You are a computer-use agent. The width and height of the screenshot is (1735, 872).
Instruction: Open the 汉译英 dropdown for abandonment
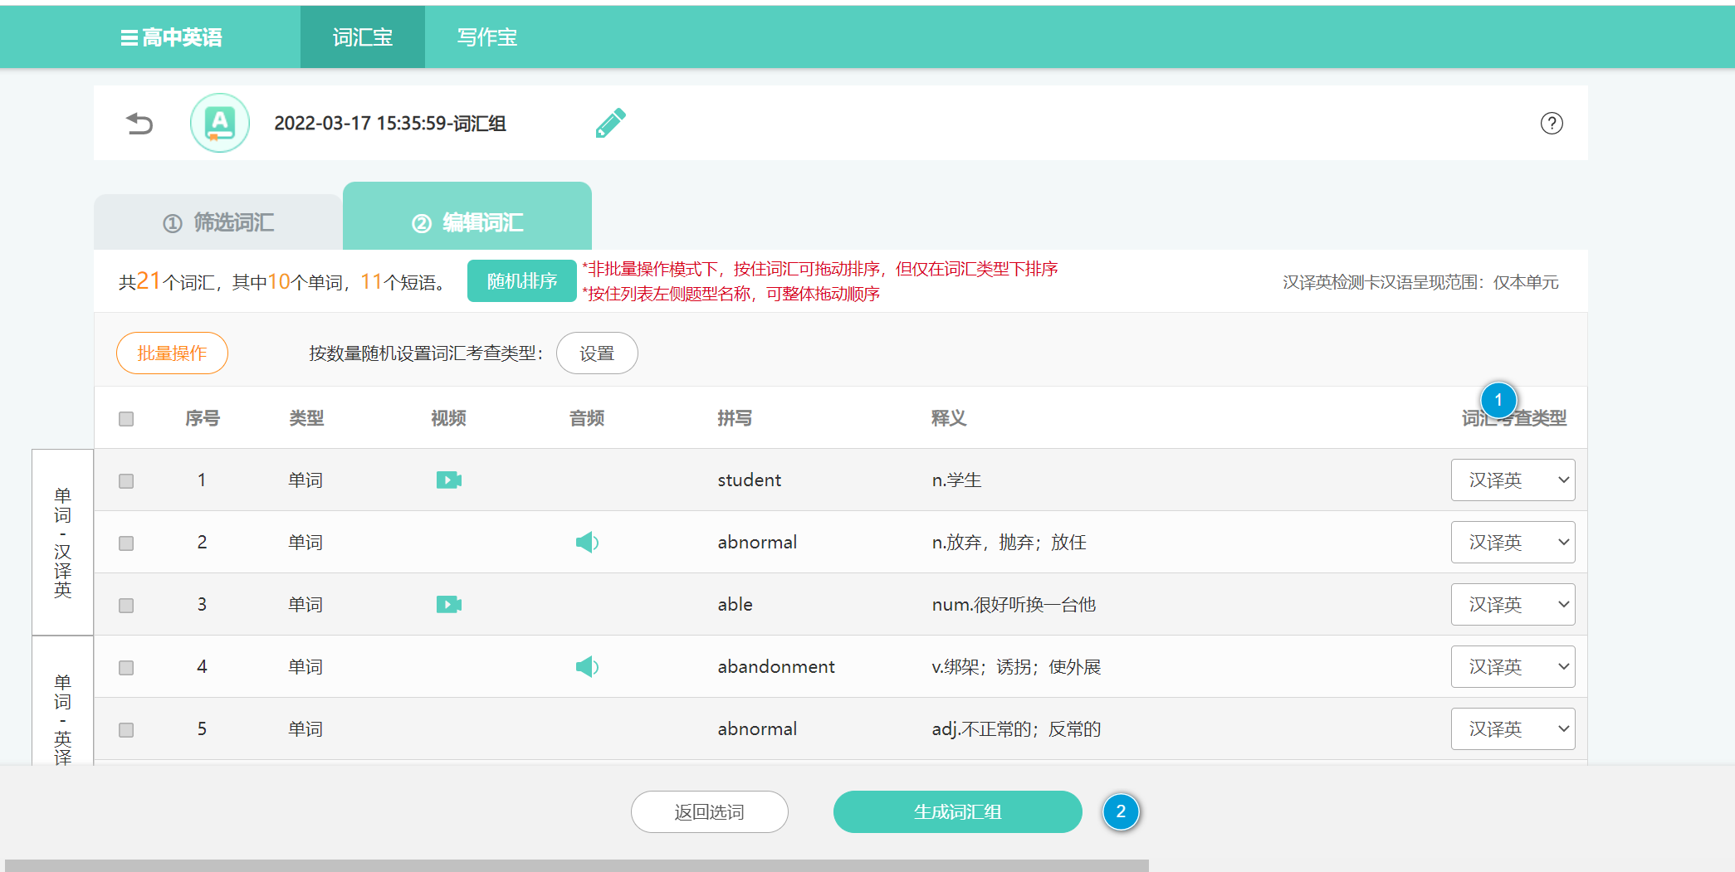(x=1513, y=667)
